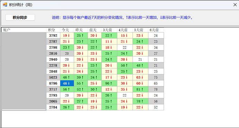239x128 pixels.
Task: Select the 积分 cell showing 2798
Action: pos(53,47)
